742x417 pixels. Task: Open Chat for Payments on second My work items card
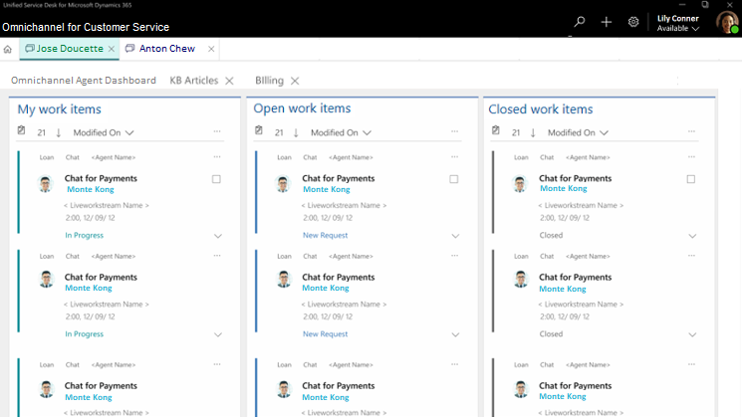click(x=101, y=277)
